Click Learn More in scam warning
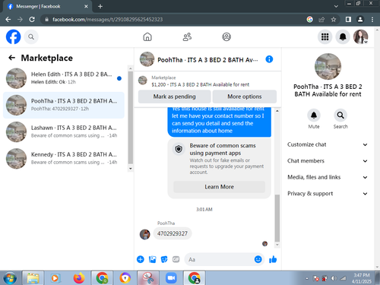This screenshot has width=380, height=285. pyautogui.click(x=219, y=187)
